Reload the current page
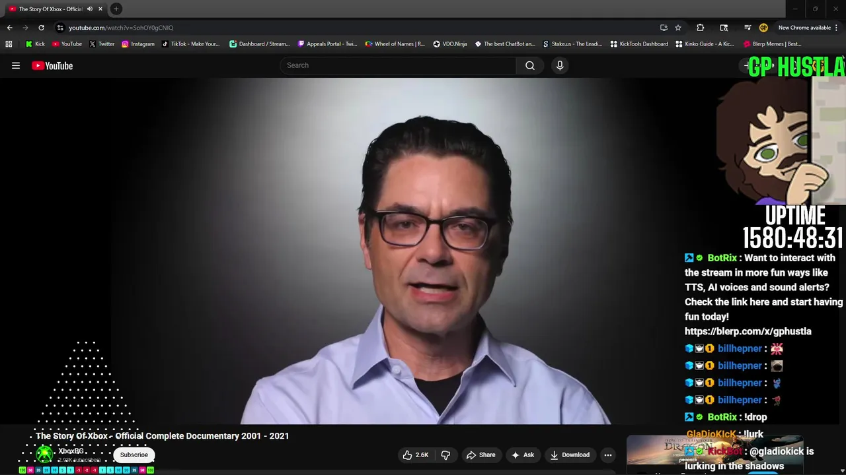This screenshot has width=846, height=475. [41, 28]
